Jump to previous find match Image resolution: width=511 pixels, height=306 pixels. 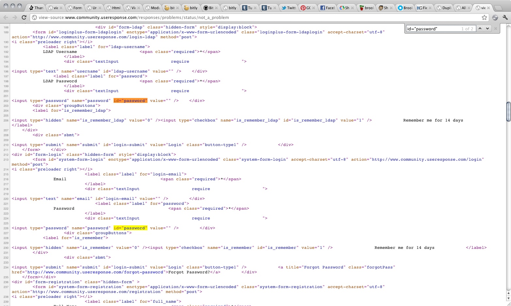[x=480, y=29]
